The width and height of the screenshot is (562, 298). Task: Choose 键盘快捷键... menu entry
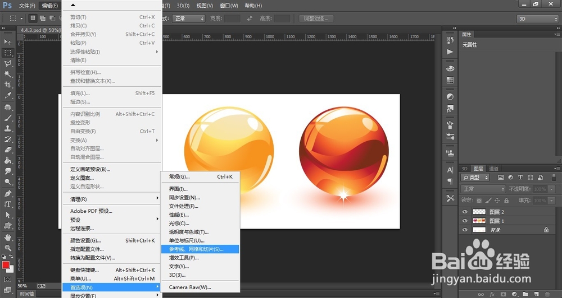(112, 270)
